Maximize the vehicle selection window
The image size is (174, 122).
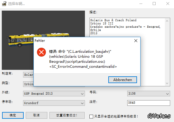[x=154, y=4]
